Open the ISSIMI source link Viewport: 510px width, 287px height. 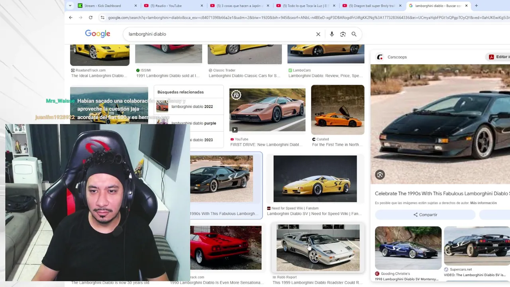143,70
